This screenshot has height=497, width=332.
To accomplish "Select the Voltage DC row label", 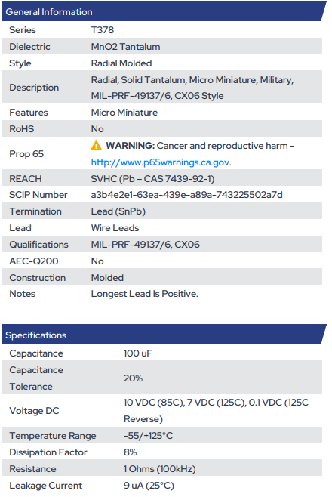I will pyautogui.click(x=34, y=411).
